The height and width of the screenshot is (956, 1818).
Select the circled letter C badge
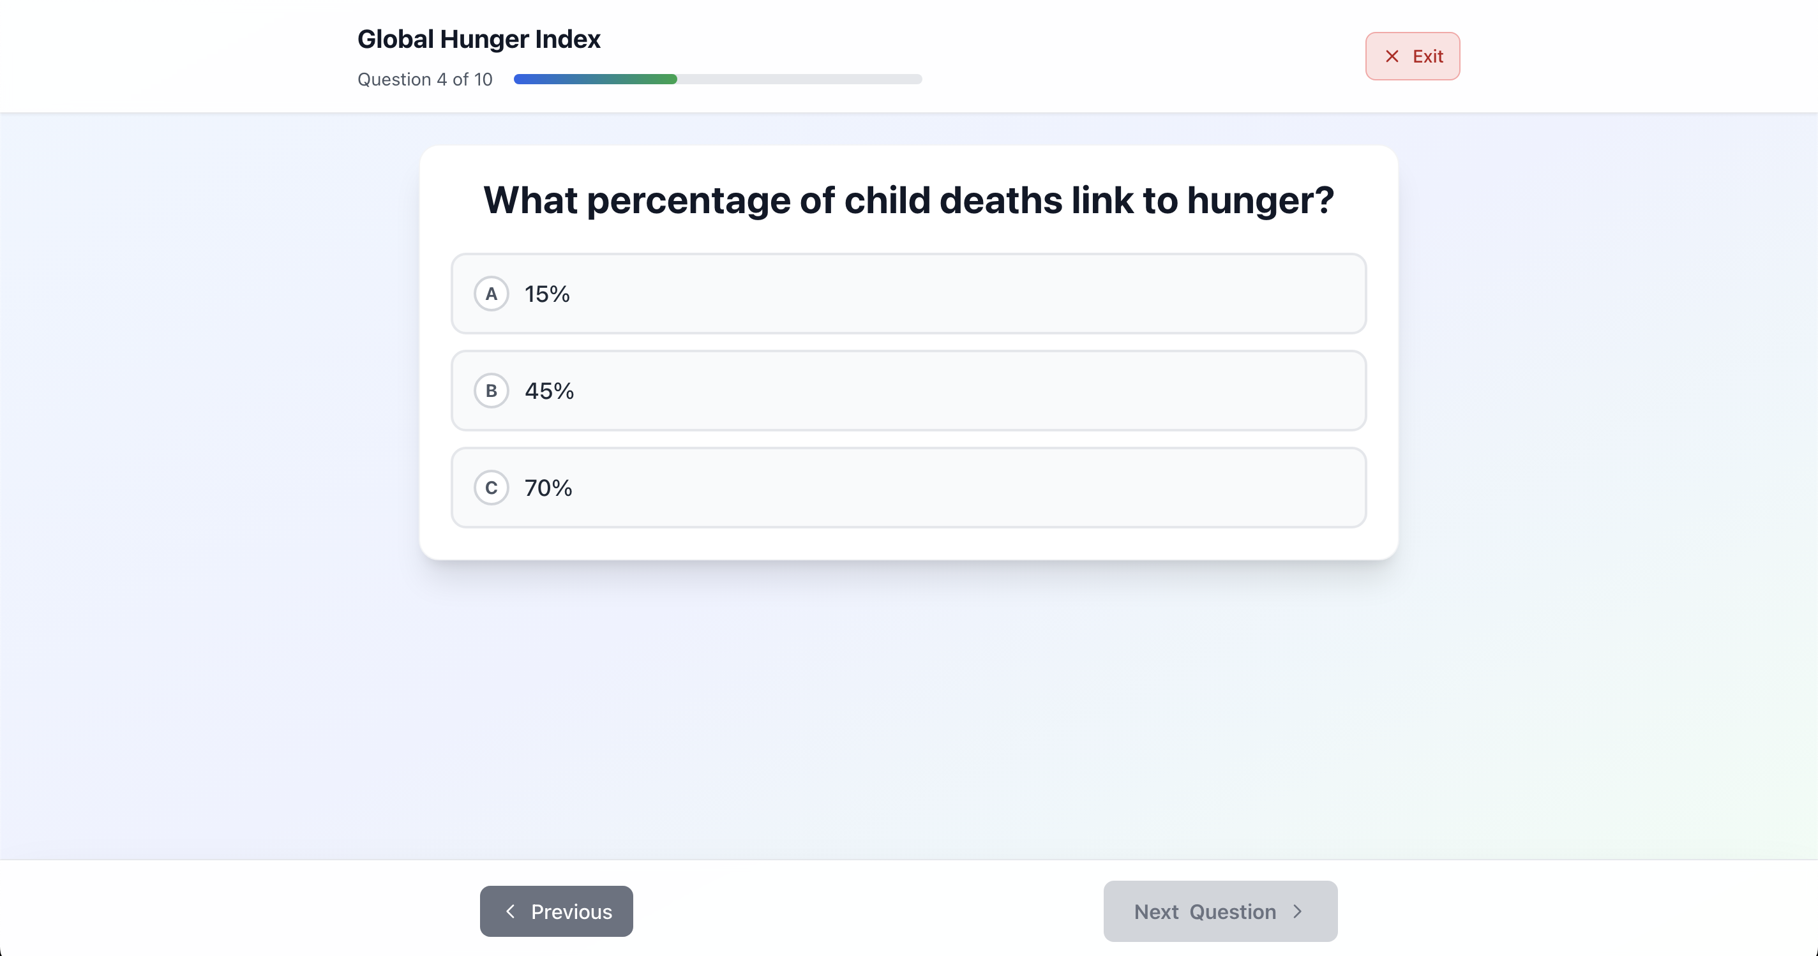pyautogui.click(x=491, y=488)
